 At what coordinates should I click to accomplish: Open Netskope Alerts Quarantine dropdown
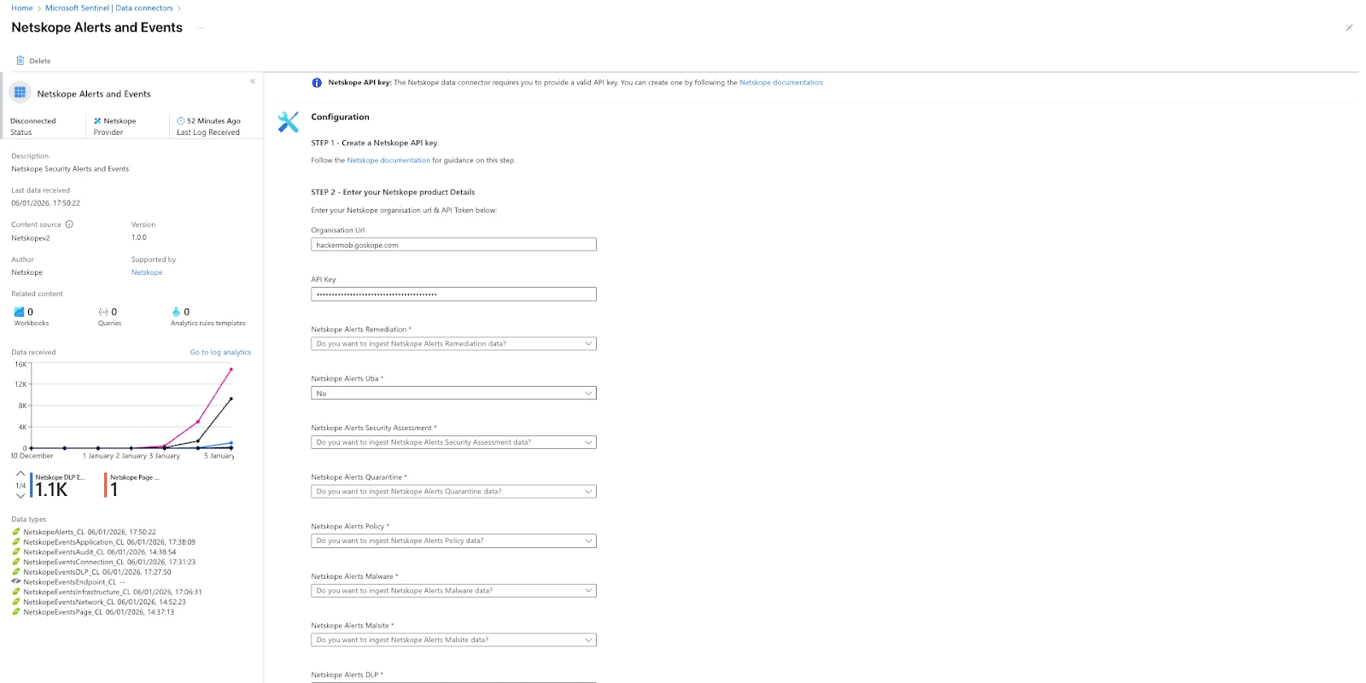point(453,492)
